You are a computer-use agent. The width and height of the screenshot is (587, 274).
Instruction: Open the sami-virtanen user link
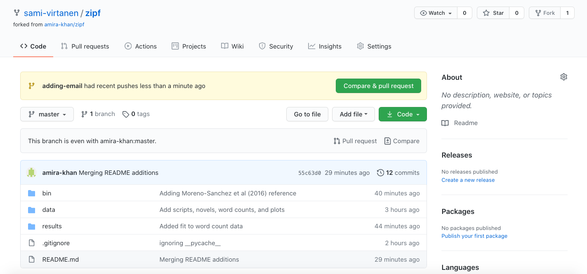click(x=51, y=13)
